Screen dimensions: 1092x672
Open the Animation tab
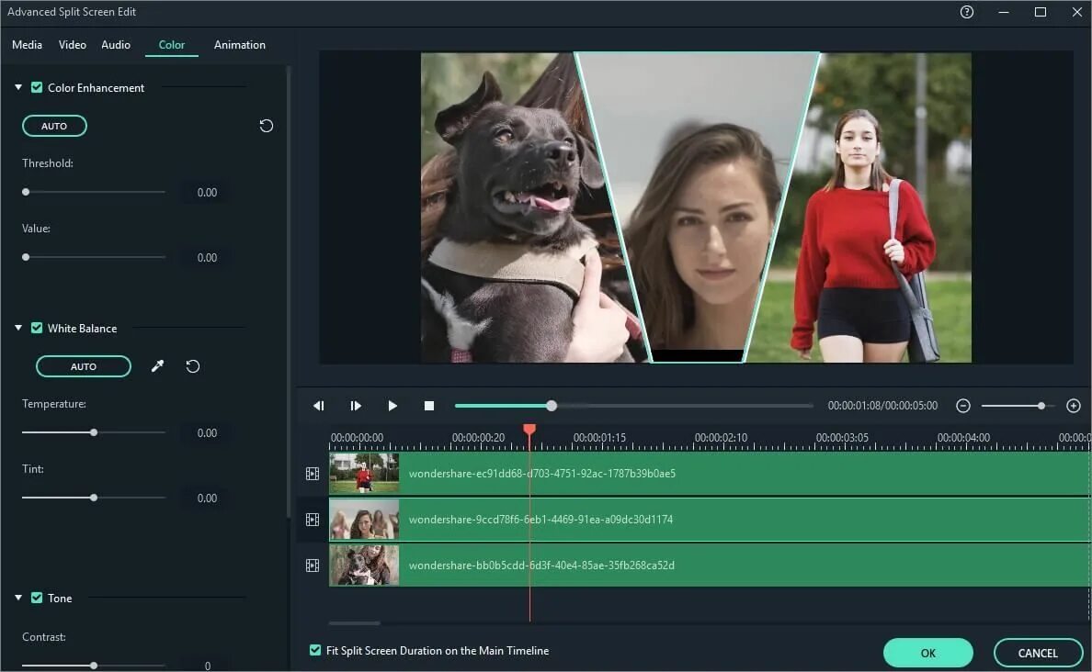click(240, 44)
